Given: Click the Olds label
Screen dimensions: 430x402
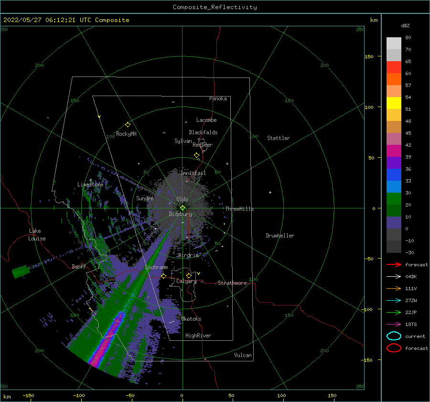Looking at the screenshot, I should (x=182, y=199).
